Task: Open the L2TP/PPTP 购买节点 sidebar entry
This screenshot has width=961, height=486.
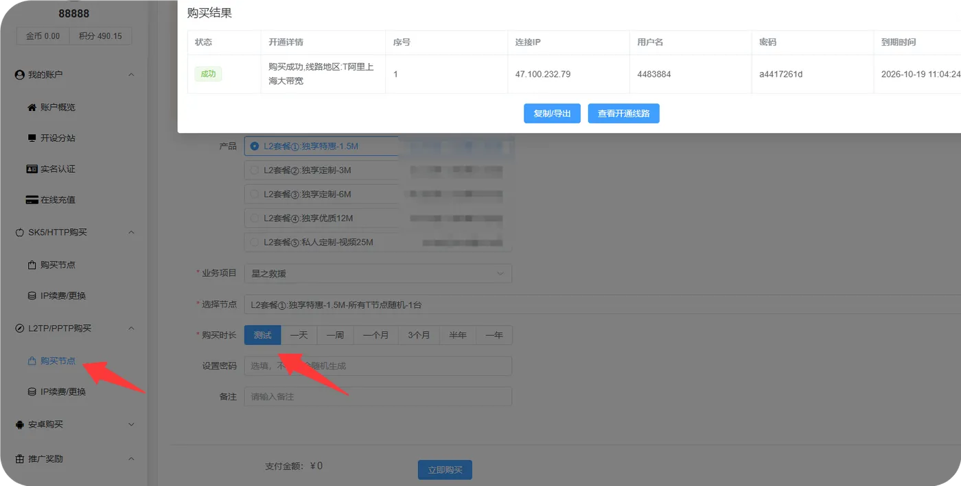Action: (x=58, y=361)
